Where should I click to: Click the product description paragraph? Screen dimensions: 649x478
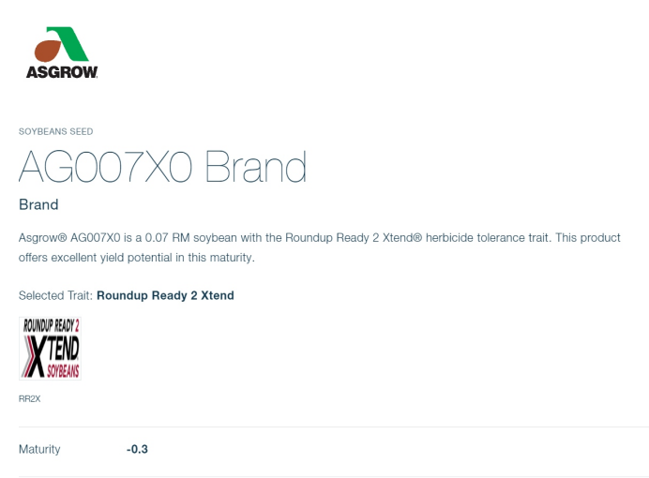320,247
